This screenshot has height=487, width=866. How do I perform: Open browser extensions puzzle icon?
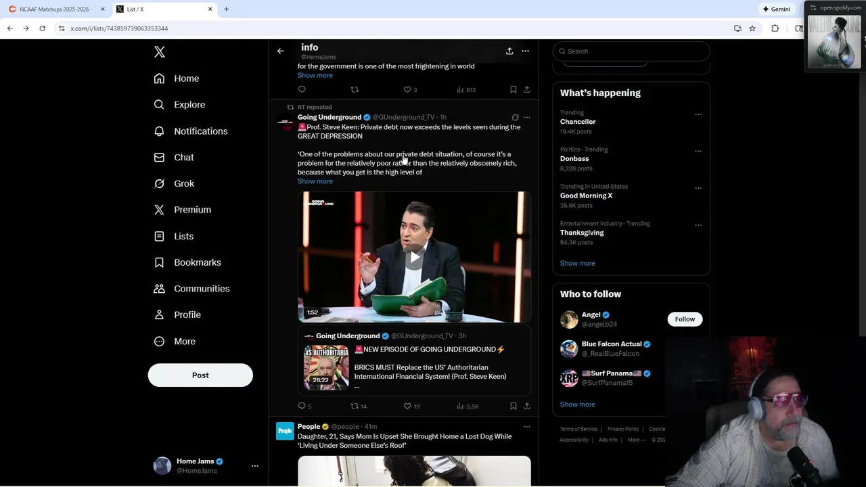coord(775,28)
